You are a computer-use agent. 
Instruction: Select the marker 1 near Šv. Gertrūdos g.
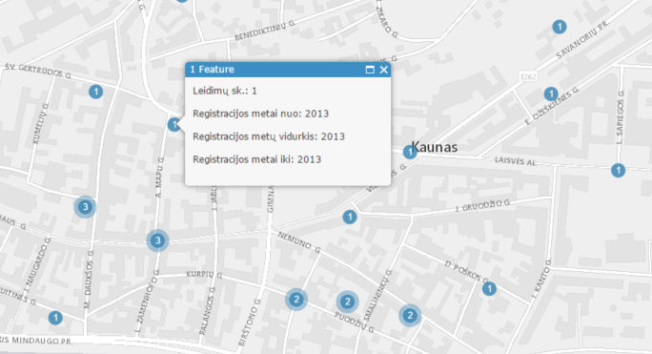[96, 92]
